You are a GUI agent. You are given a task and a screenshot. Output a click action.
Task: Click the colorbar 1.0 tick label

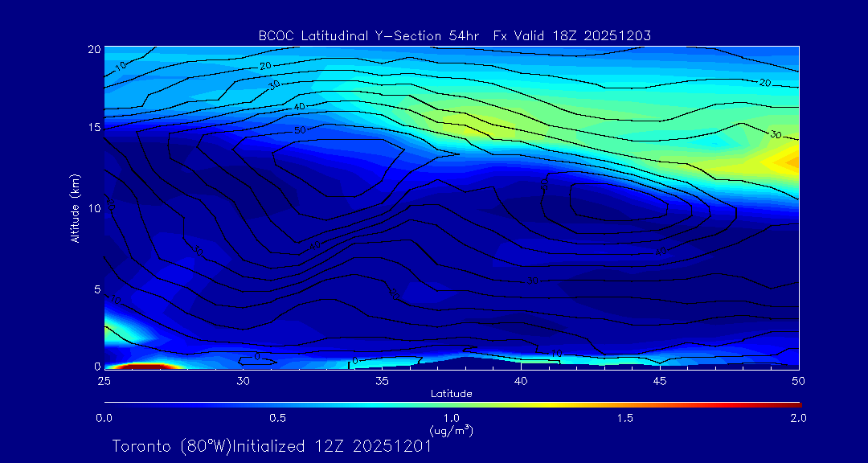pyautogui.click(x=451, y=418)
